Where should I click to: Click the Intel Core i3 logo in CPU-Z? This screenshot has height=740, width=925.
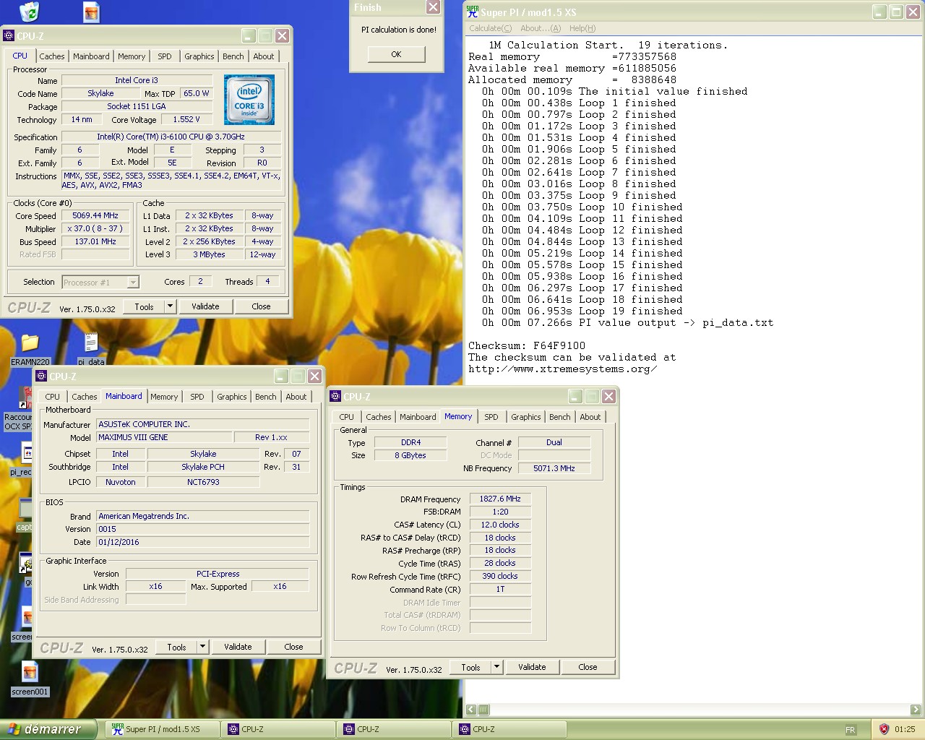click(x=249, y=100)
